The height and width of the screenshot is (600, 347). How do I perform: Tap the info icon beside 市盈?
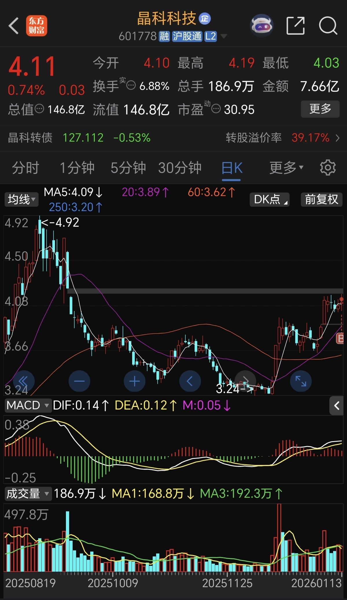point(216,109)
